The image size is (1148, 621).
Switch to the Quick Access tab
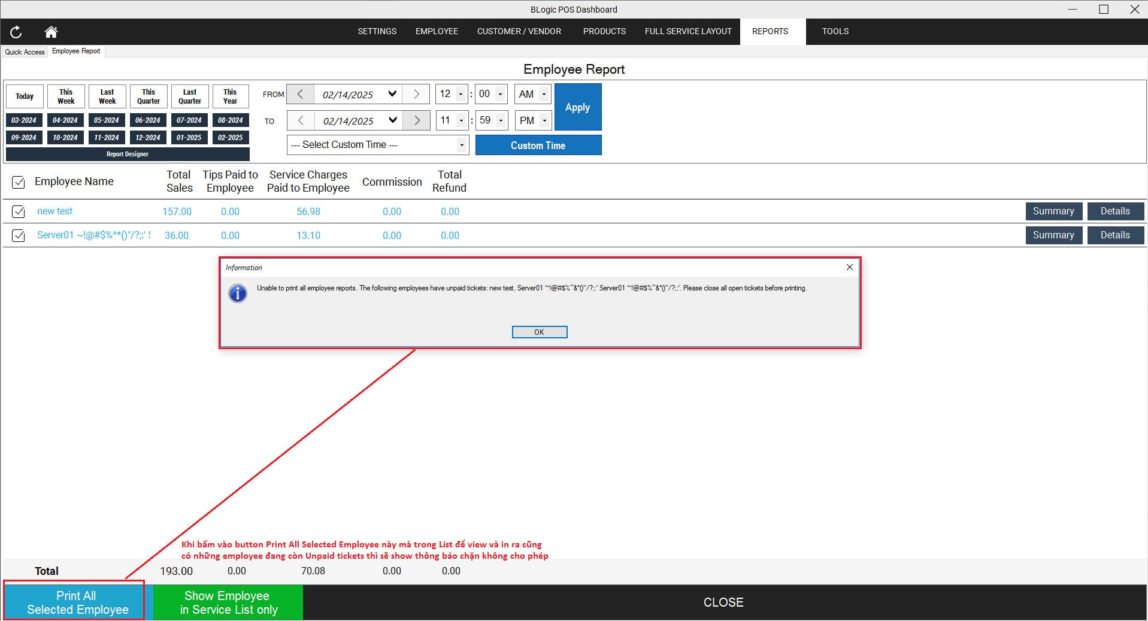point(25,52)
